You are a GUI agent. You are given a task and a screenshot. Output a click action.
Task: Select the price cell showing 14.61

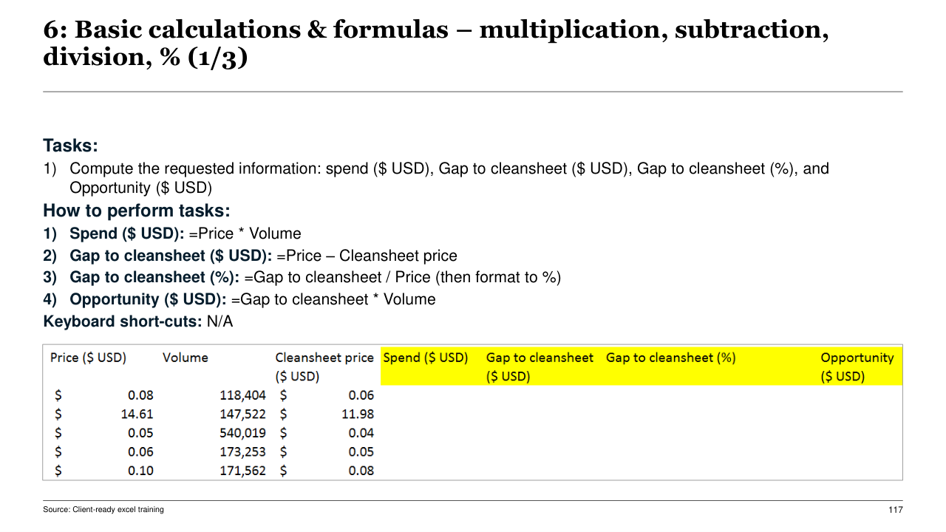point(137,415)
